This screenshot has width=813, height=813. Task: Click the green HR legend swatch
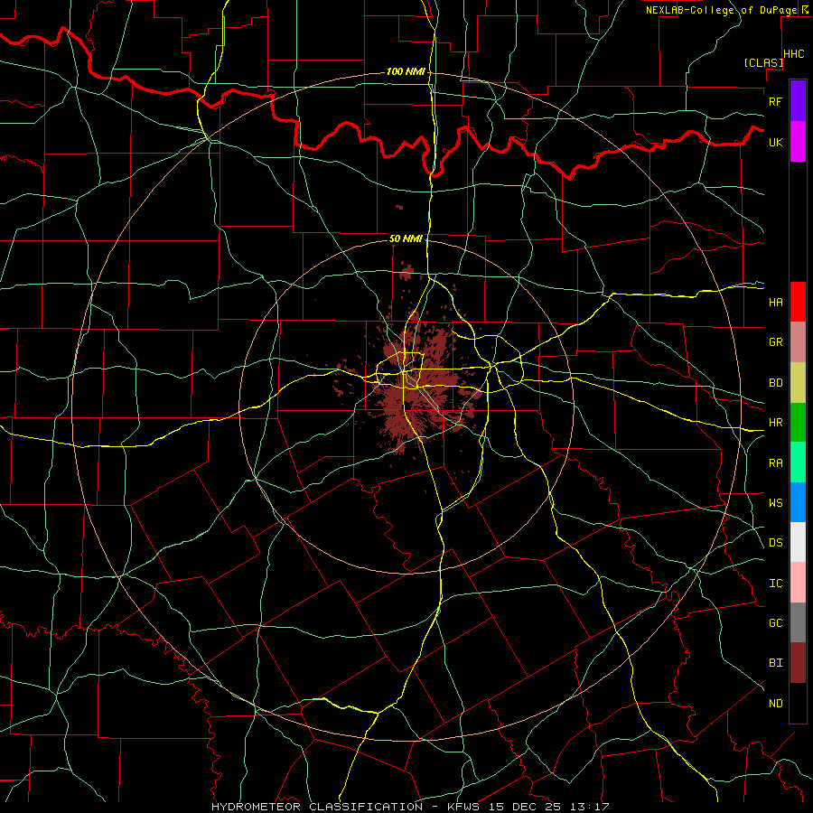[x=798, y=422]
